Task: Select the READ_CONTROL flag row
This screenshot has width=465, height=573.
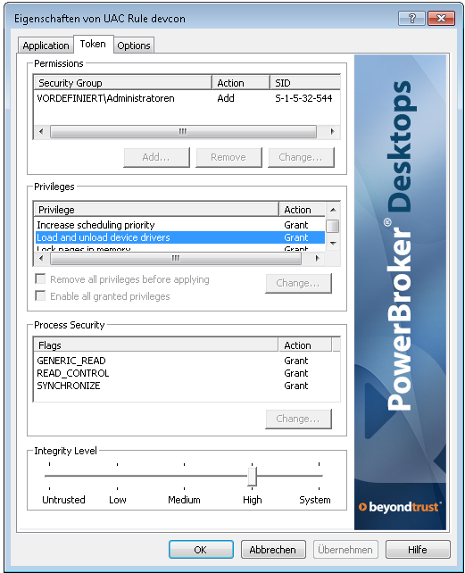Action: coord(187,373)
